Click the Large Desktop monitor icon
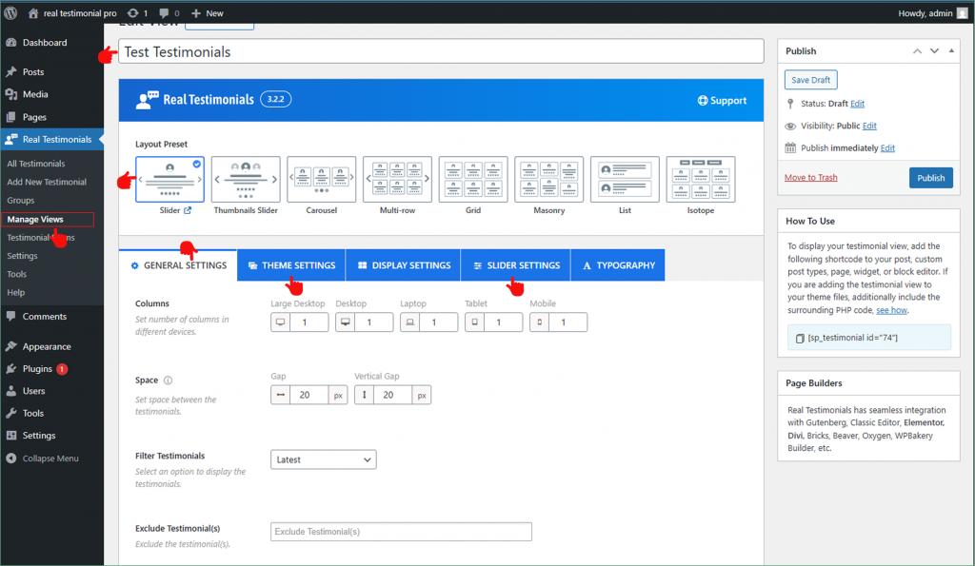Image resolution: width=975 pixels, height=566 pixels. click(x=281, y=322)
